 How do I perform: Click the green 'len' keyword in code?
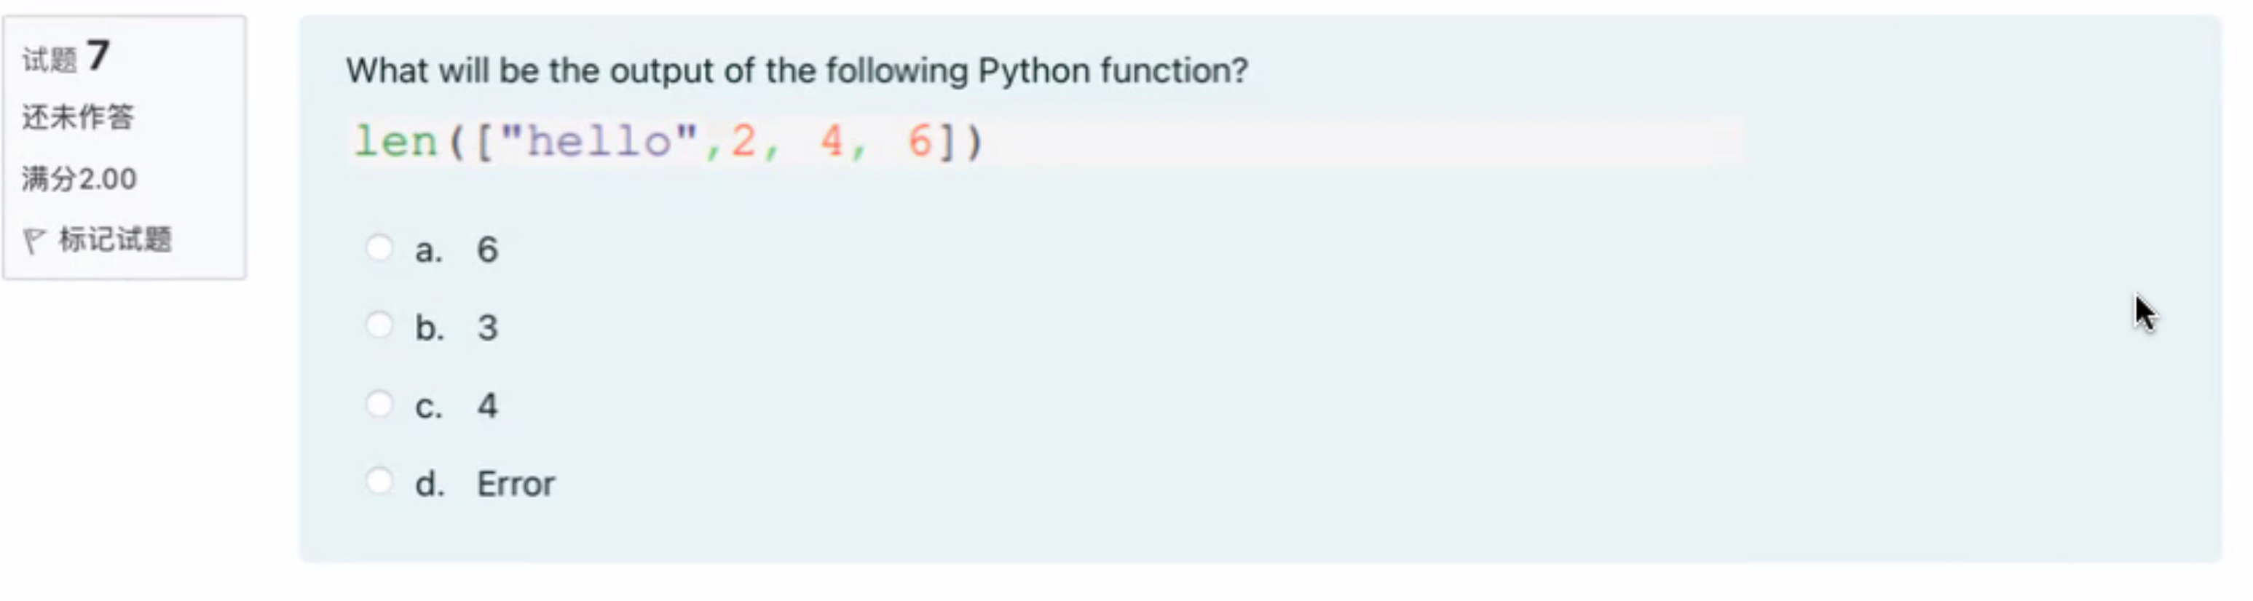pos(395,141)
